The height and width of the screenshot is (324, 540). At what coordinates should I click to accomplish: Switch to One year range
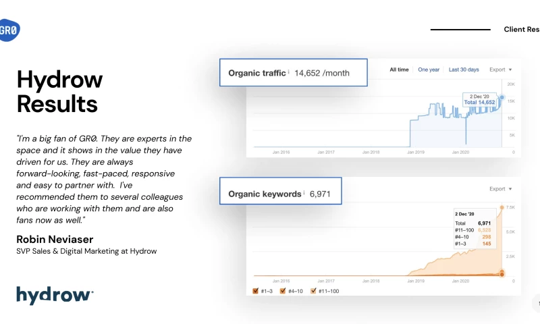[429, 70]
